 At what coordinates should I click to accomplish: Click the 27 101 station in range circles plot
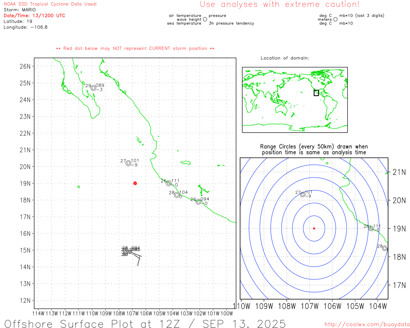[303, 194]
